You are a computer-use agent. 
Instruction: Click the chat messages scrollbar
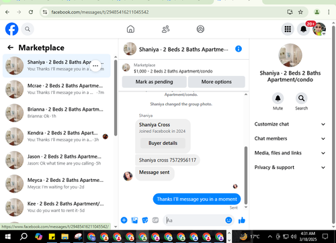(x=246, y=175)
